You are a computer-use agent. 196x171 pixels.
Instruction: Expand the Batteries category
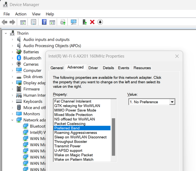12,52
